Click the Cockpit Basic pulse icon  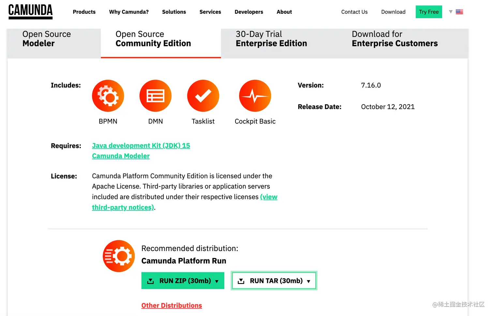255,96
